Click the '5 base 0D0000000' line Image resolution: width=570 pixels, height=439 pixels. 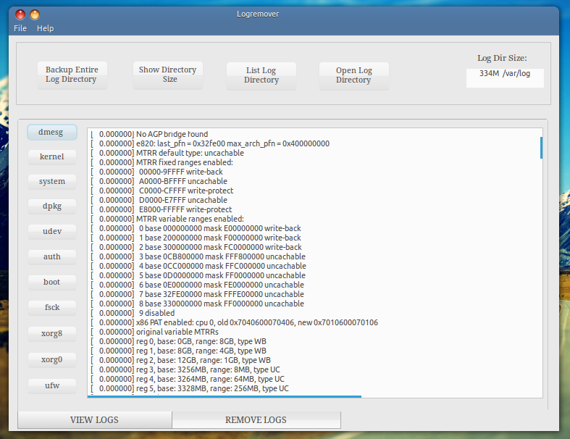click(198, 276)
